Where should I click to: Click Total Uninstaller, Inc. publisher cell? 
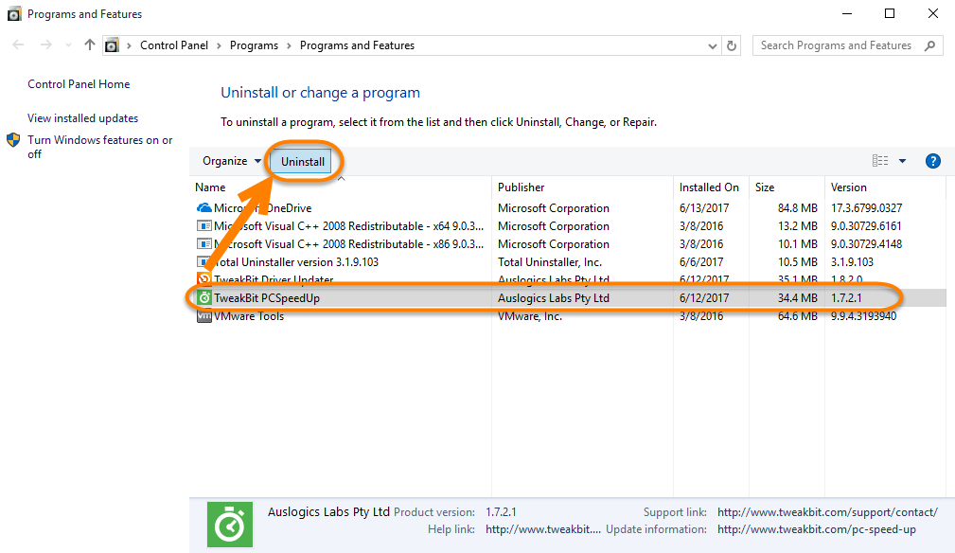point(549,262)
